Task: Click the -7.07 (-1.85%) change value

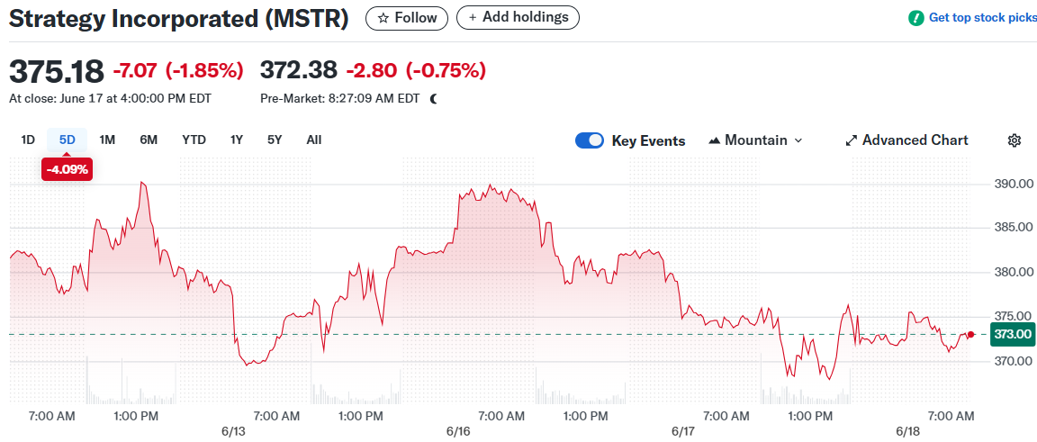Action: 178,69
